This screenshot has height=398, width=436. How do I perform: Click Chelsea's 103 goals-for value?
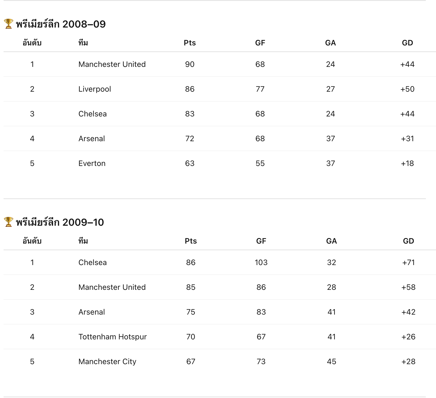click(x=261, y=263)
